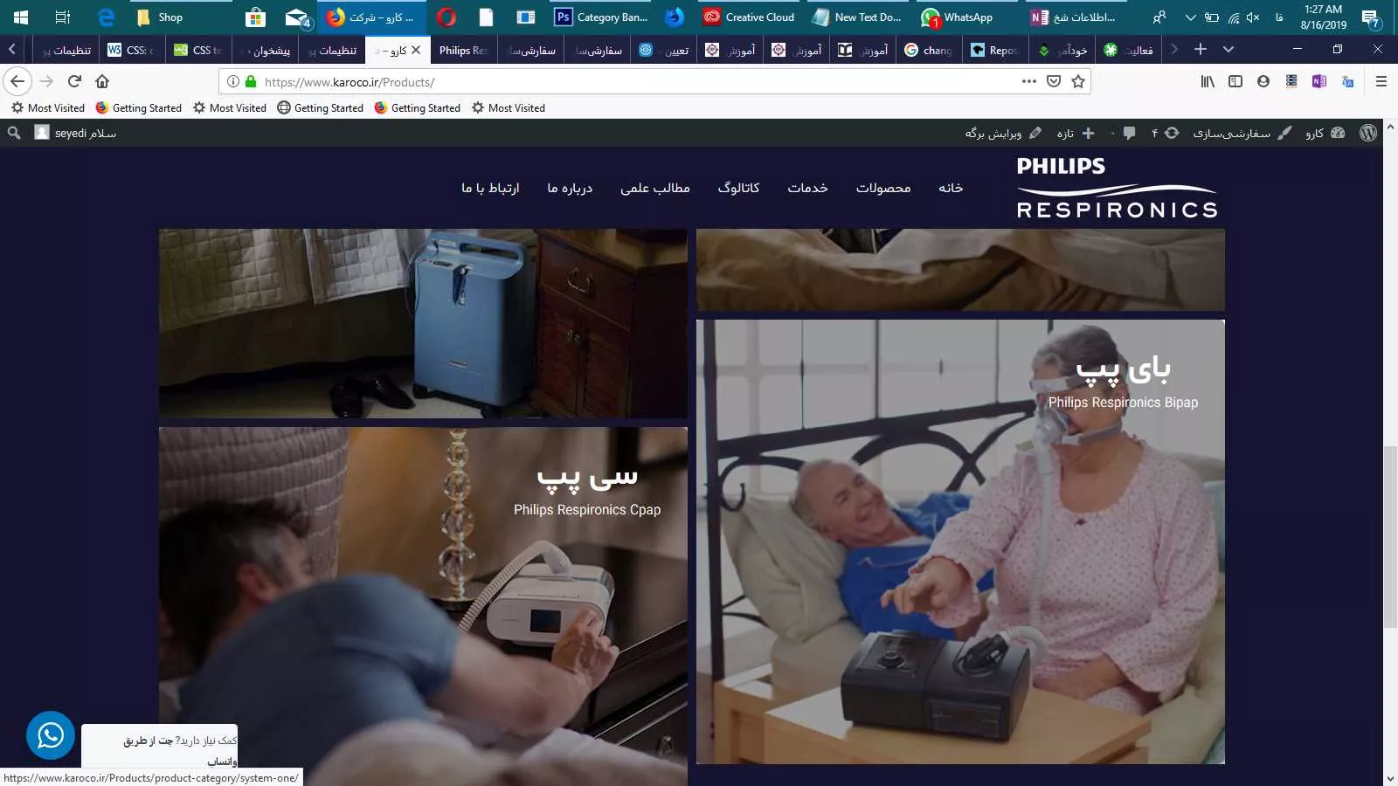
Task: Open first Most Visited bookmark
Action: (48, 107)
